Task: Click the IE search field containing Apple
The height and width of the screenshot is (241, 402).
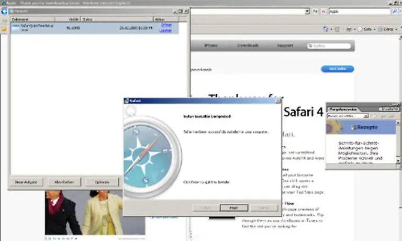Action: coord(360,12)
